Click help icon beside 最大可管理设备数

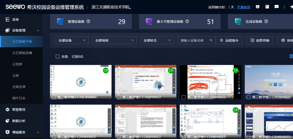coord(187,21)
